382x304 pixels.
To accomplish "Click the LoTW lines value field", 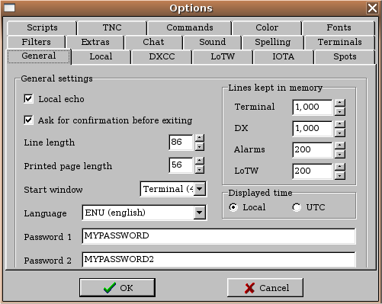I will coord(313,171).
